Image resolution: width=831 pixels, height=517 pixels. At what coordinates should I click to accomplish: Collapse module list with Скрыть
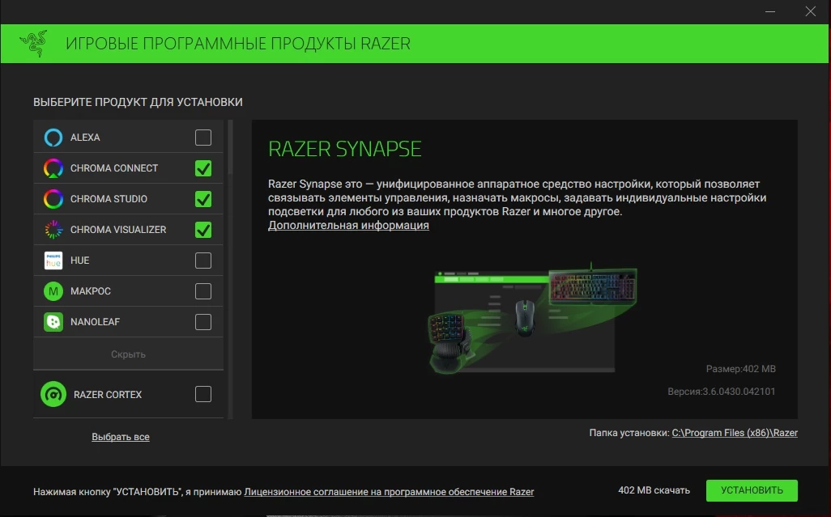pyautogui.click(x=128, y=354)
